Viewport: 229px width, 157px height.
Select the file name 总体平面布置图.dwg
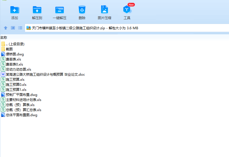tap(22, 115)
